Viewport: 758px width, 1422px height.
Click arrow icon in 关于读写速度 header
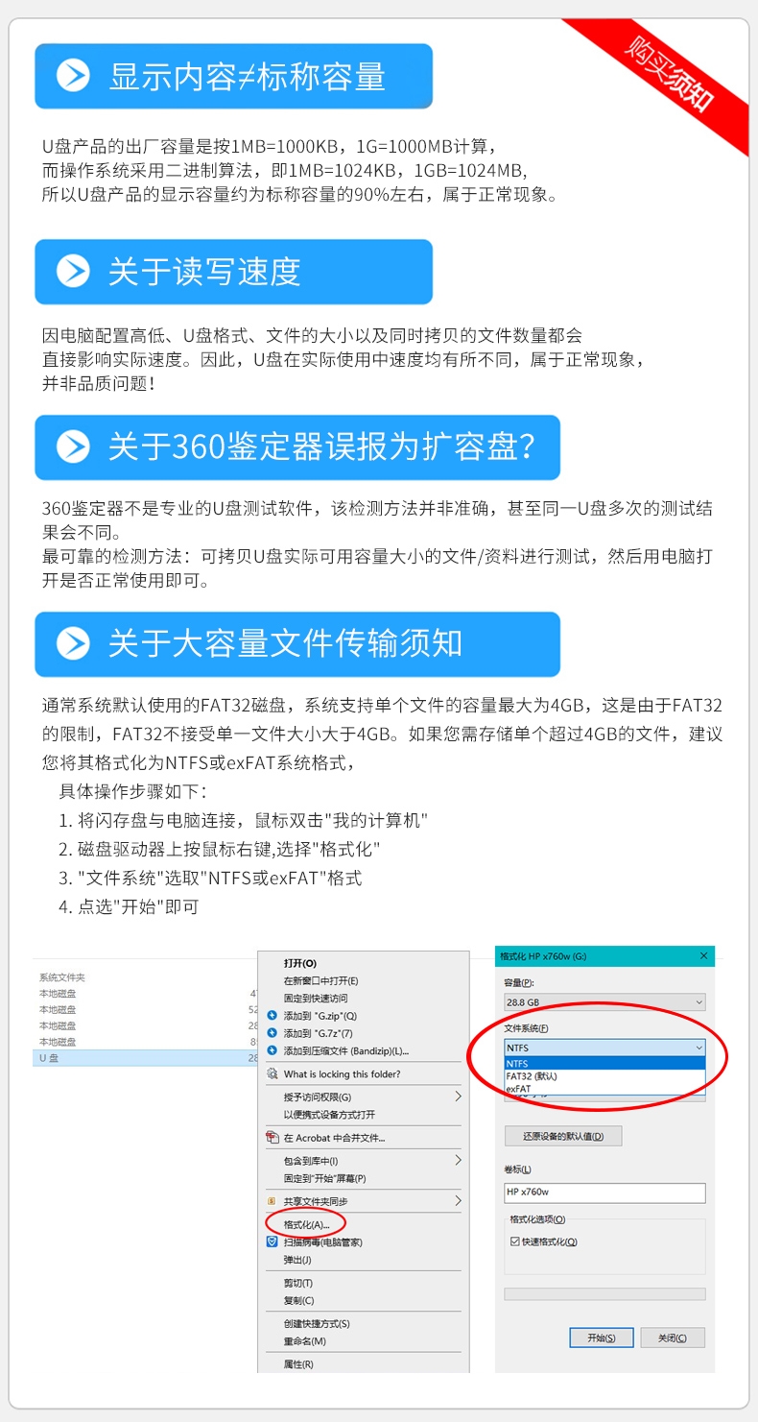coord(73,272)
